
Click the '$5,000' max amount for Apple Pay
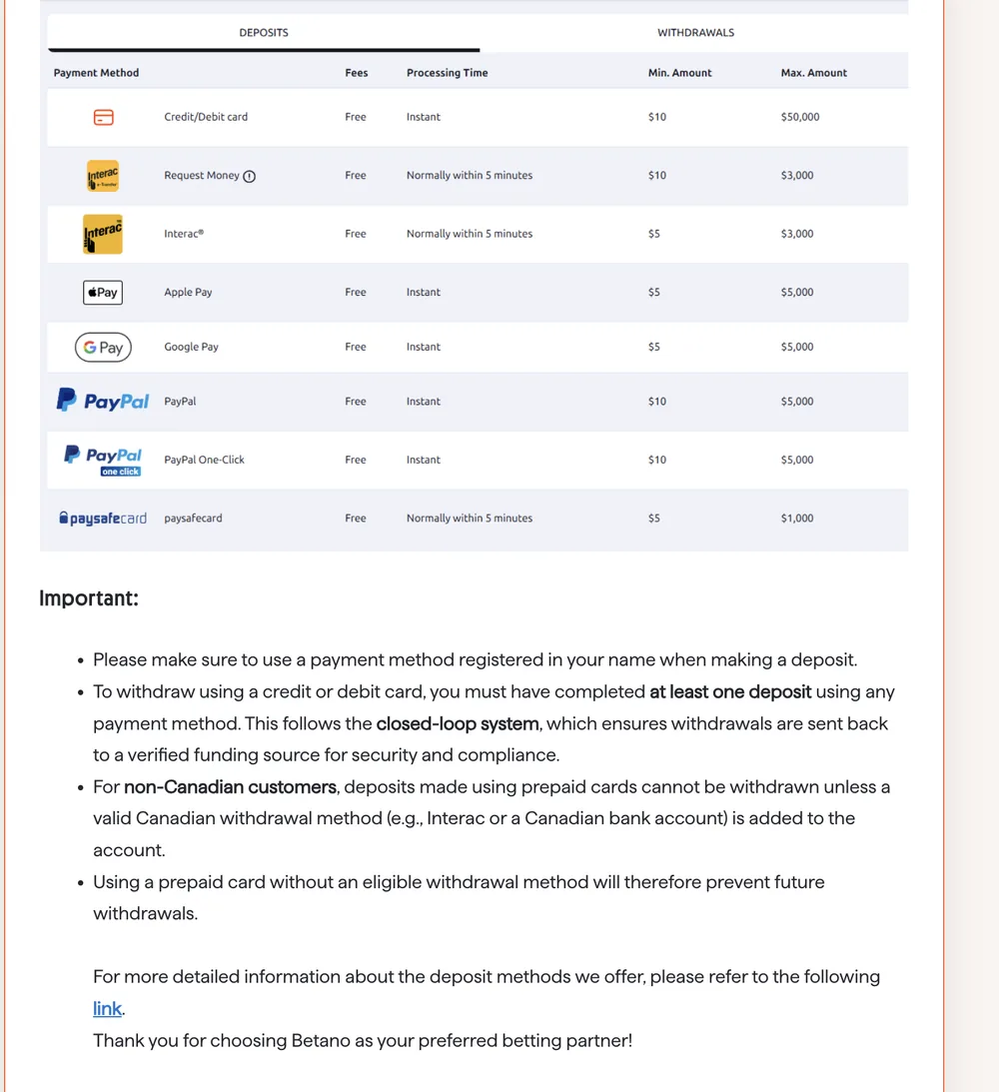point(797,293)
